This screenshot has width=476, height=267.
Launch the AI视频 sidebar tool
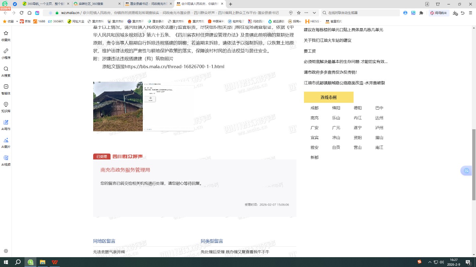6,160
